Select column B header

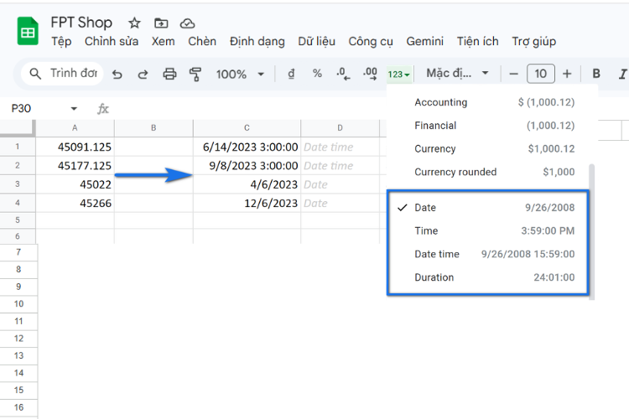point(153,128)
